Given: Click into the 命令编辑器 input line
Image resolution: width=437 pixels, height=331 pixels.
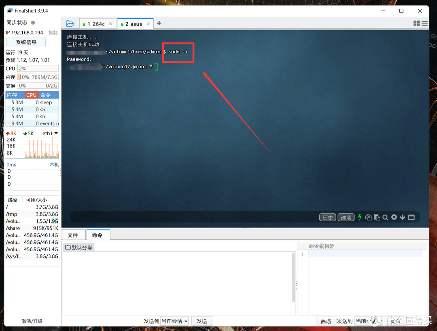Looking at the screenshot, I should [x=365, y=253].
